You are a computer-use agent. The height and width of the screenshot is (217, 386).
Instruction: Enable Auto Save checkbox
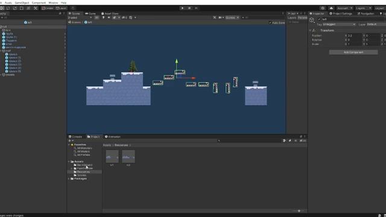270,23
